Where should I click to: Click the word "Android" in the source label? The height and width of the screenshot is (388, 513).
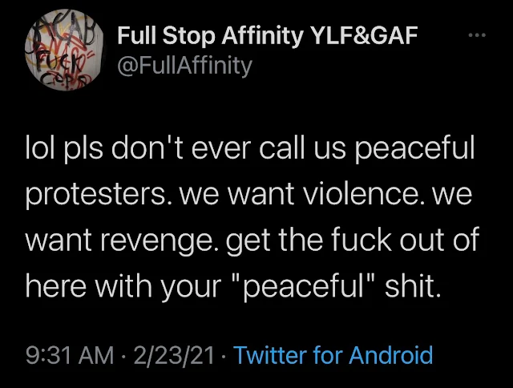[x=390, y=355]
